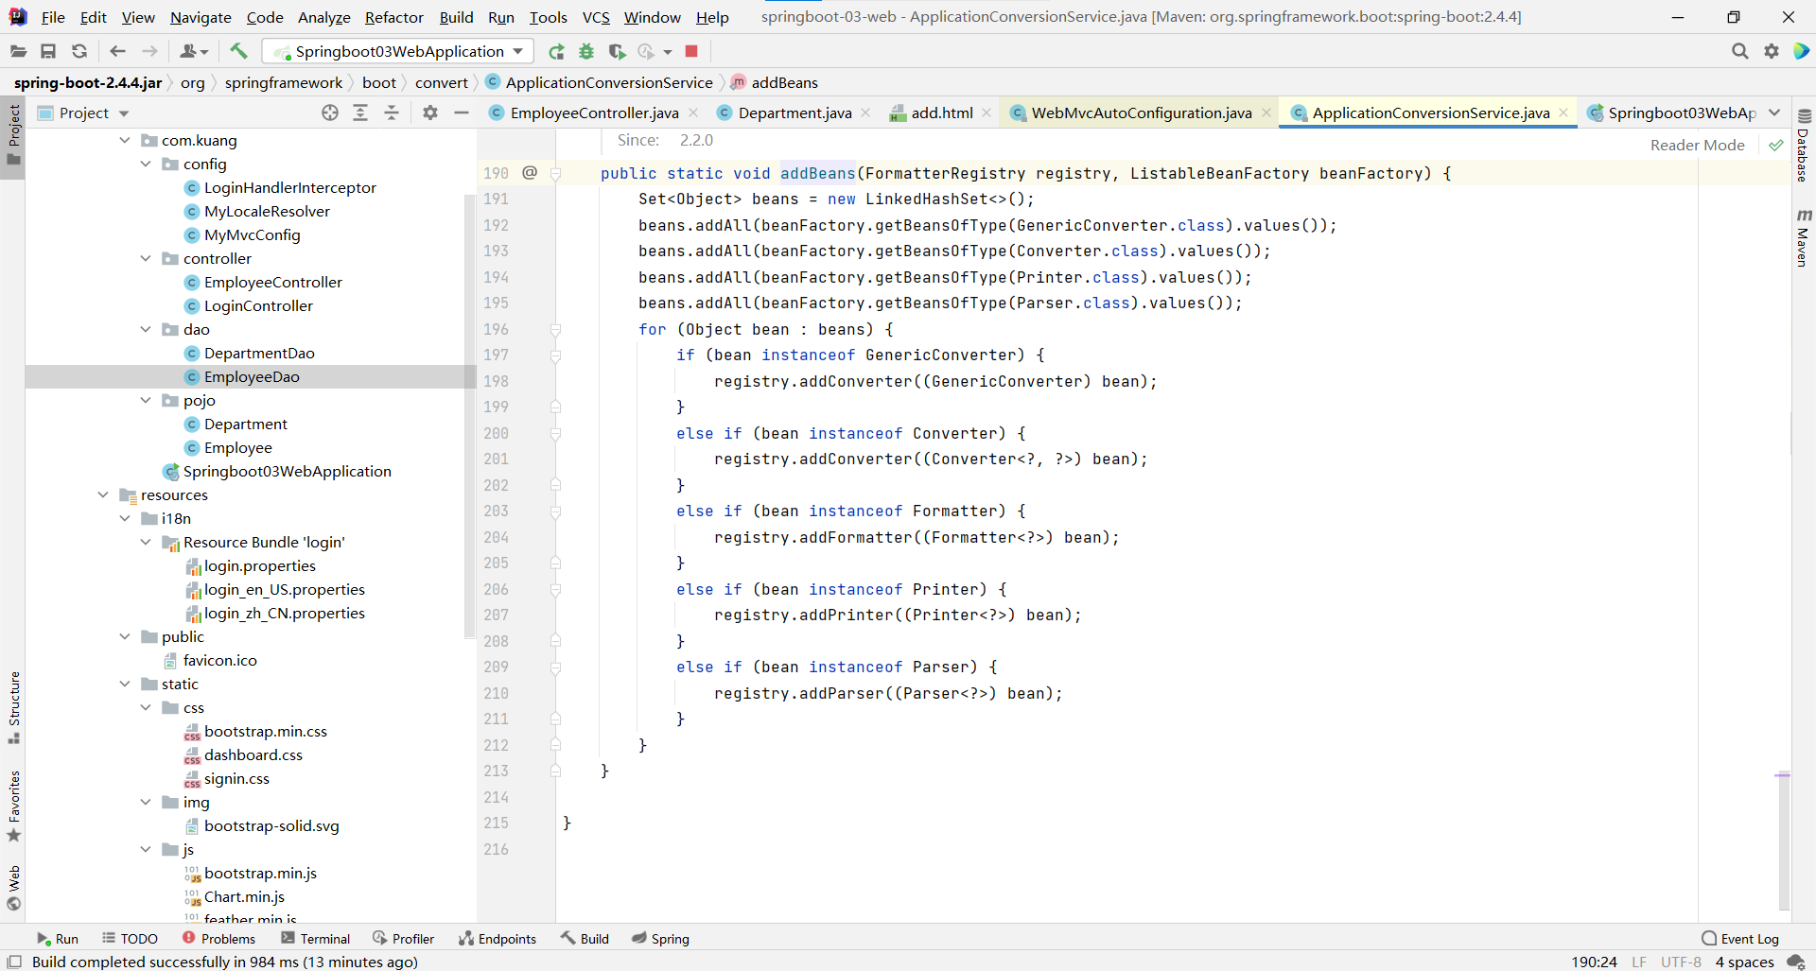This screenshot has height=971, width=1816.
Task: Open the Database side tool window
Action: tap(1804, 146)
